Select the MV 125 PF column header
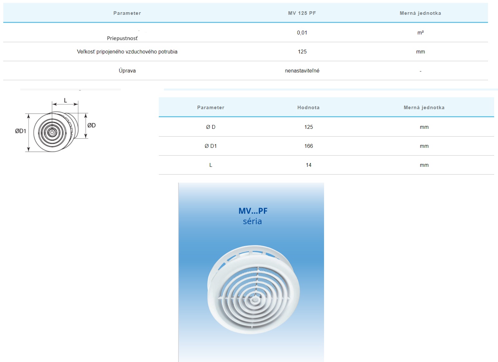The height and width of the screenshot is (362, 498). [302, 13]
